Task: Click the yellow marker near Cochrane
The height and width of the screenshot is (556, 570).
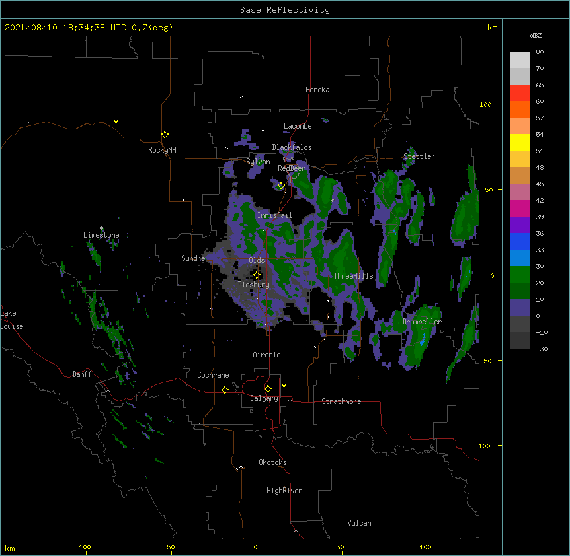Action: click(x=225, y=390)
